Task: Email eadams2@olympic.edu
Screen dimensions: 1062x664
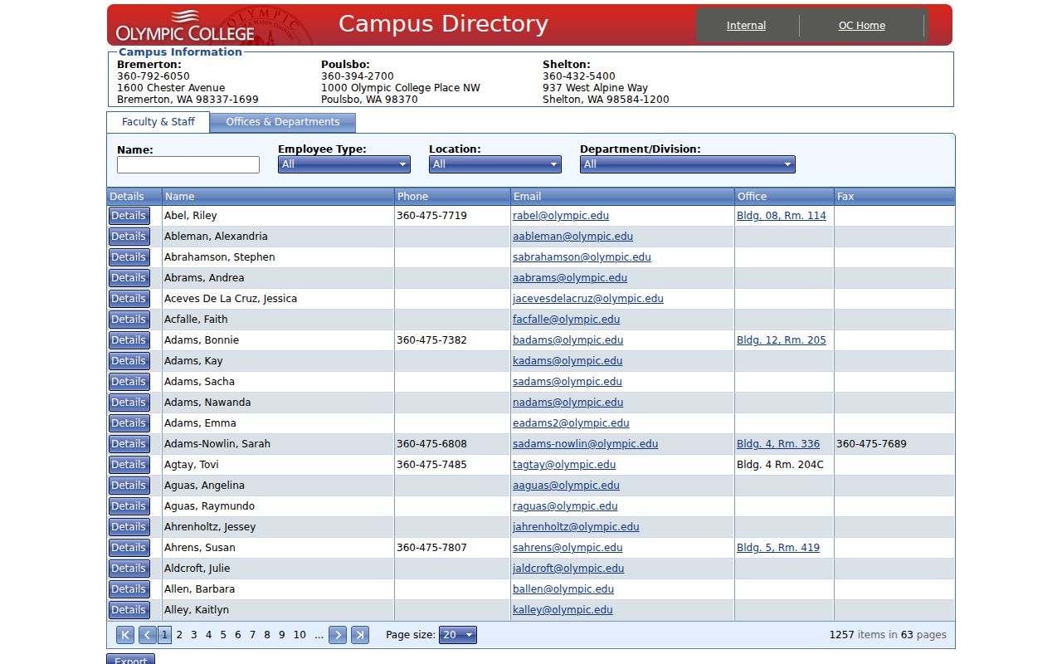Action: (x=571, y=423)
